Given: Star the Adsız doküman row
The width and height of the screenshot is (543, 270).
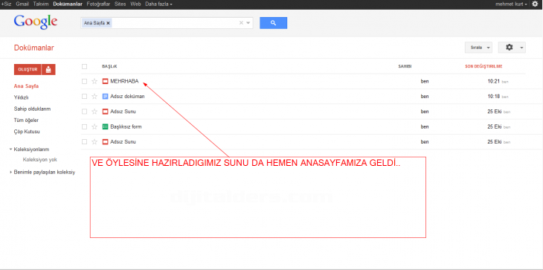Looking at the screenshot, I should [94, 97].
